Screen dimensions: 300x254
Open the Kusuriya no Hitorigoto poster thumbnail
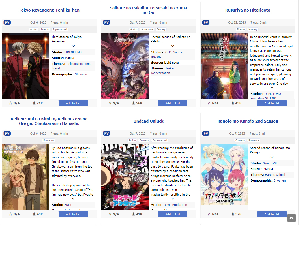tap(224, 66)
